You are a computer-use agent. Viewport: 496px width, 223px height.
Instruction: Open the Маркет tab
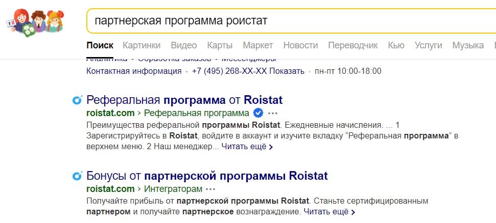click(x=258, y=45)
